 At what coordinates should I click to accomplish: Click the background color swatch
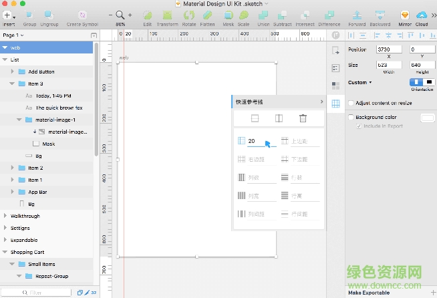(x=426, y=118)
